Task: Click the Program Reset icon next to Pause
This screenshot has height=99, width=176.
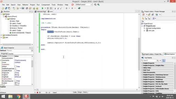Action: (51, 8)
